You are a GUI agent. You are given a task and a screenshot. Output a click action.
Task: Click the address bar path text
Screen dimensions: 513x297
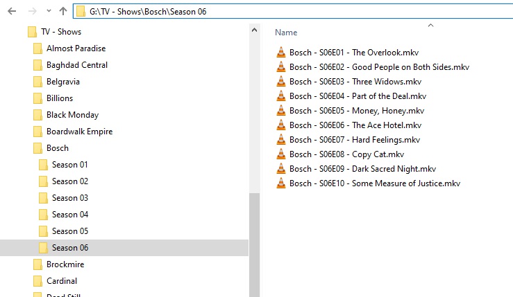[x=148, y=12]
